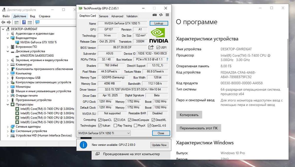Screen dimensions: 295x167
Task: Click the Контроллеры USB icon
Action: tap(13, 78)
